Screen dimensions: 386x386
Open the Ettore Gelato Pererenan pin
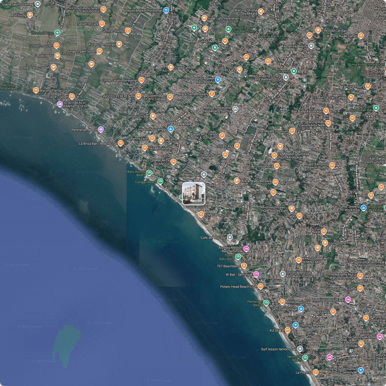(x=141, y=80)
